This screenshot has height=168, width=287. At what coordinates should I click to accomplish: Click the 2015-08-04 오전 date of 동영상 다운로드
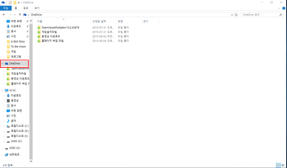pyautogui.click(x=103, y=36)
